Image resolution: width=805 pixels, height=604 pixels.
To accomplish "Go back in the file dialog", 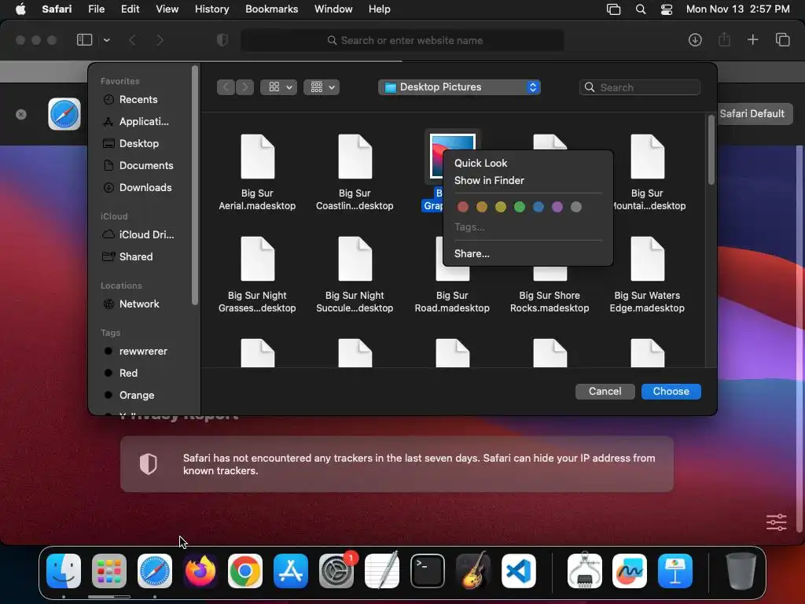I will 226,87.
